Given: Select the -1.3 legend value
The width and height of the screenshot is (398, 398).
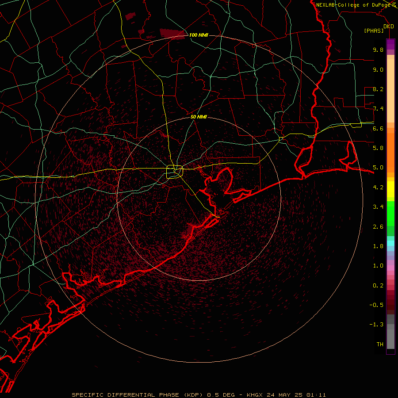Looking at the screenshot, I should click(x=376, y=325).
